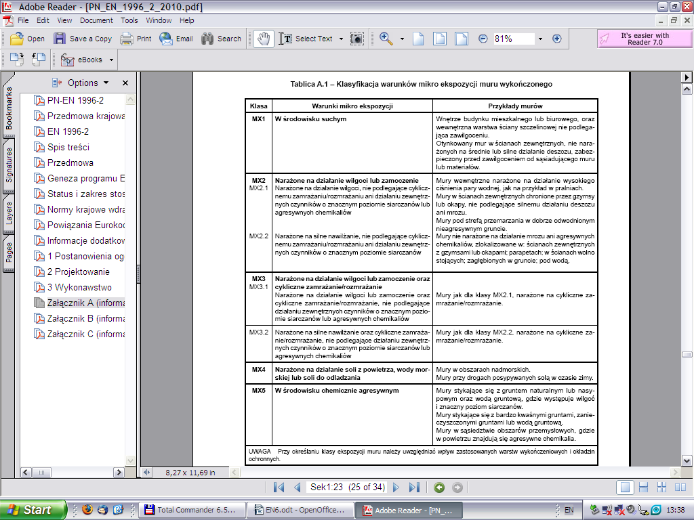Viewport: 694px width, 520px height.
Task: Select the Bookmarks side tab
Action: click(x=9, y=107)
